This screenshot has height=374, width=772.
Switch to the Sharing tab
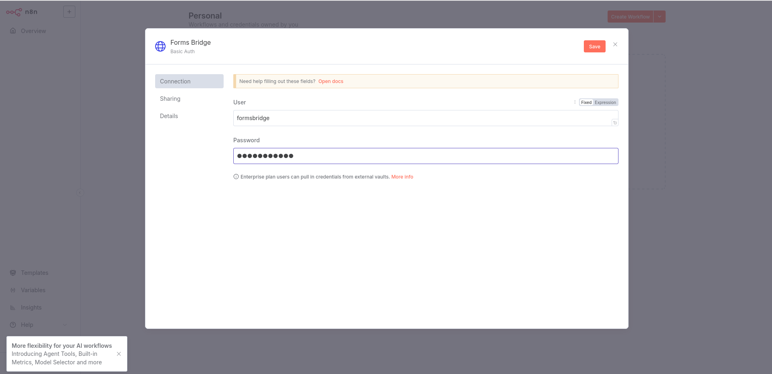(170, 98)
